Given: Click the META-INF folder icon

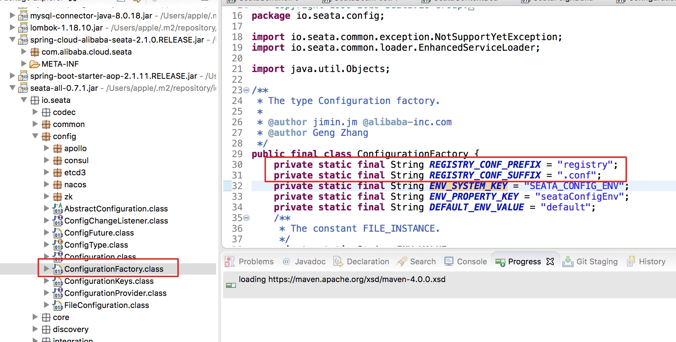Looking at the screenshot, I should point(34,64).
